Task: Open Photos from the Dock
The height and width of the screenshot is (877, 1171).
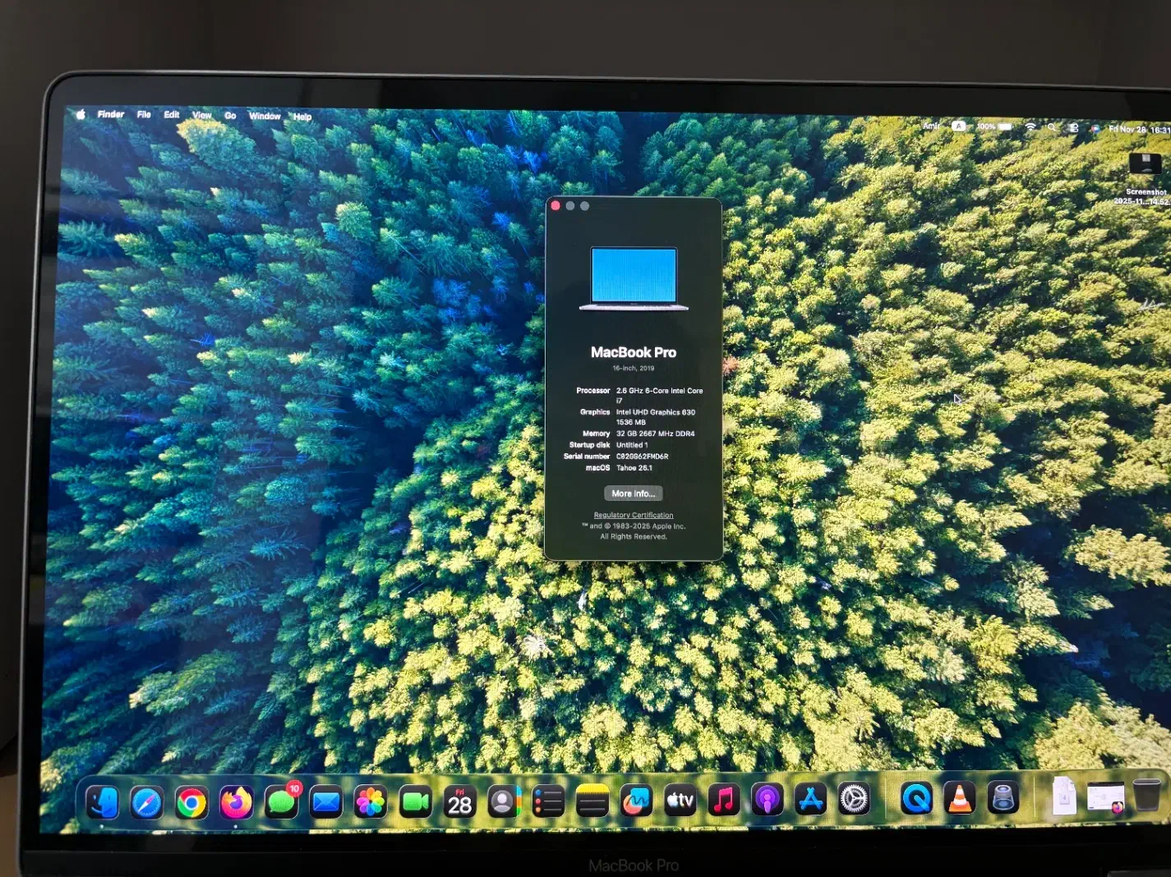Action: tap(370, 801)
